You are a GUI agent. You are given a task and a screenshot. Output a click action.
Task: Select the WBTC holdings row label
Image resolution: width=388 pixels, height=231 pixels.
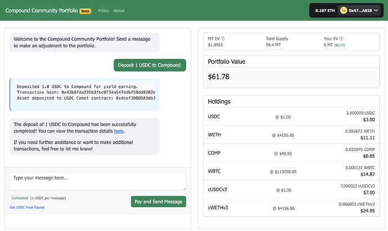click(x=214, y=171)
